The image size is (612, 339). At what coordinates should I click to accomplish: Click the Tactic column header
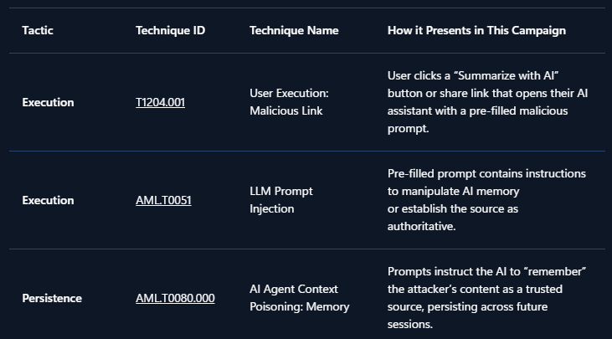[x=37, y=30]
